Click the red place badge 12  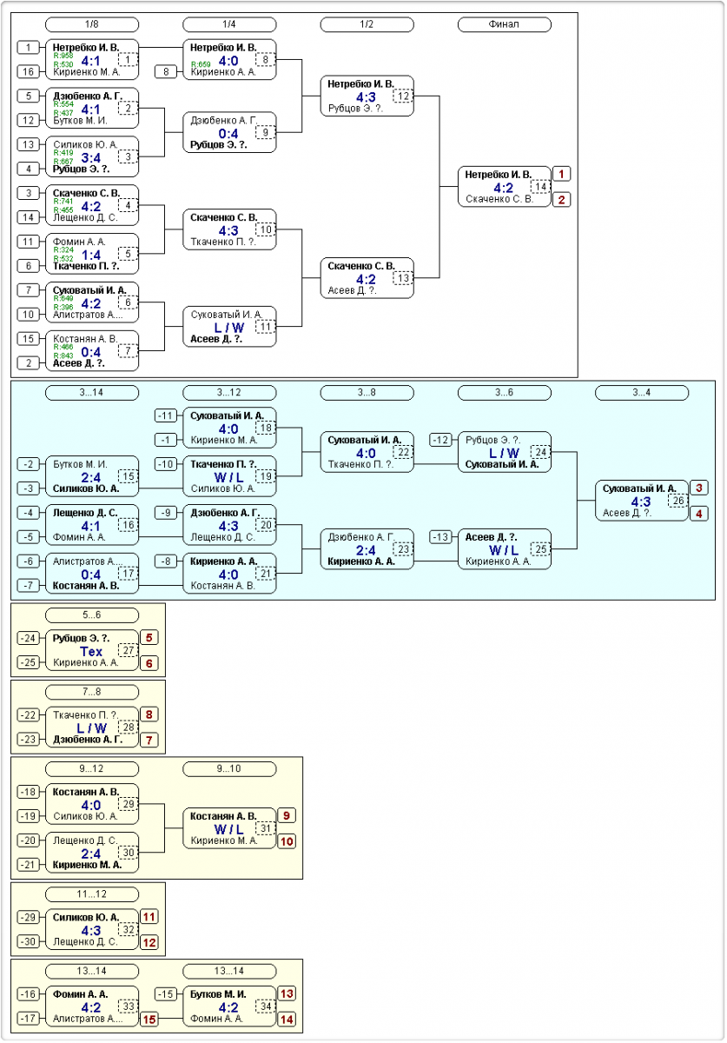149,941
